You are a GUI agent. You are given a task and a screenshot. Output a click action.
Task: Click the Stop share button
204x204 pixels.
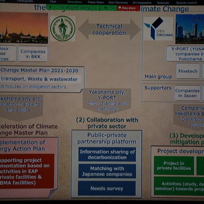[128, 8]
